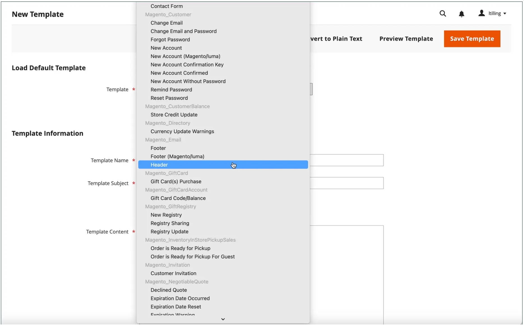Click the Magento_CustomerBalance group label

click(x=177, y=106)
